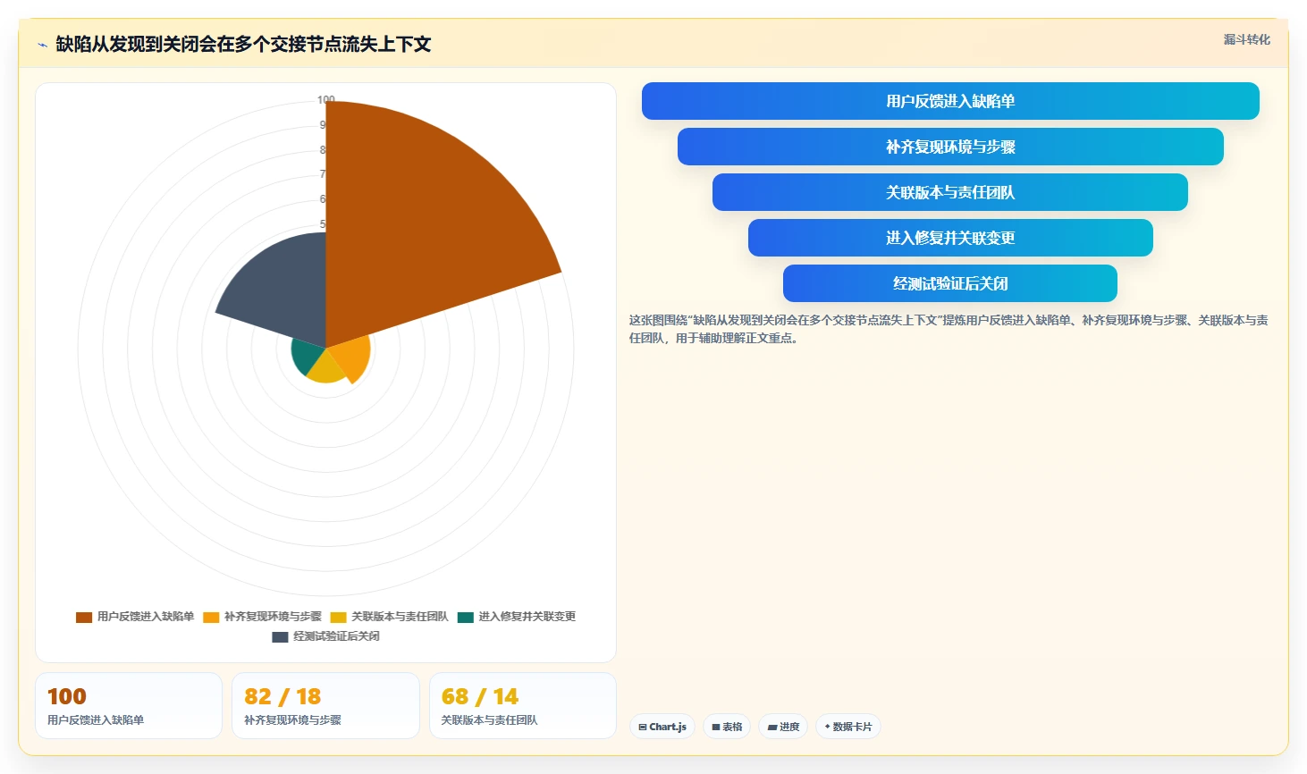
Task: Toggle legend color box for 进入修复并关联变更
Action: pos(465,617)
